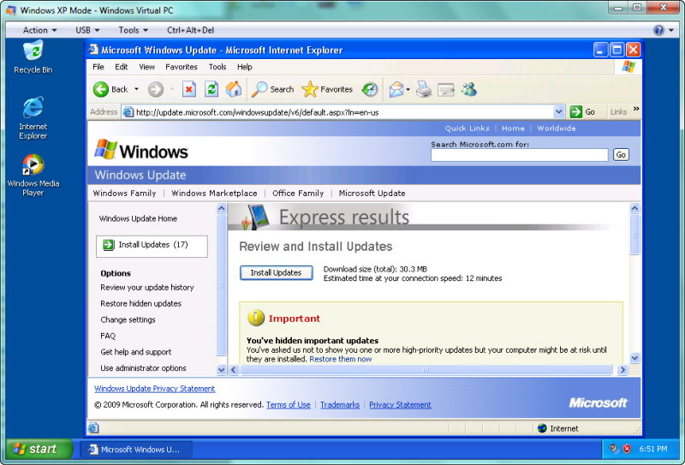Viewport: 685px width, 465px height.
Task: Click horizontal scrollbar right arrow
Action: coord(622,370)
